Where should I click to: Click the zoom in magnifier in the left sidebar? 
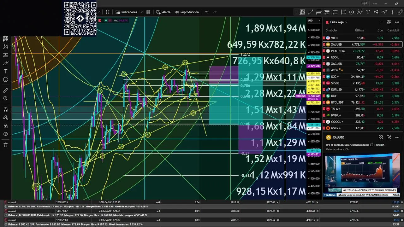click(5, 98)
